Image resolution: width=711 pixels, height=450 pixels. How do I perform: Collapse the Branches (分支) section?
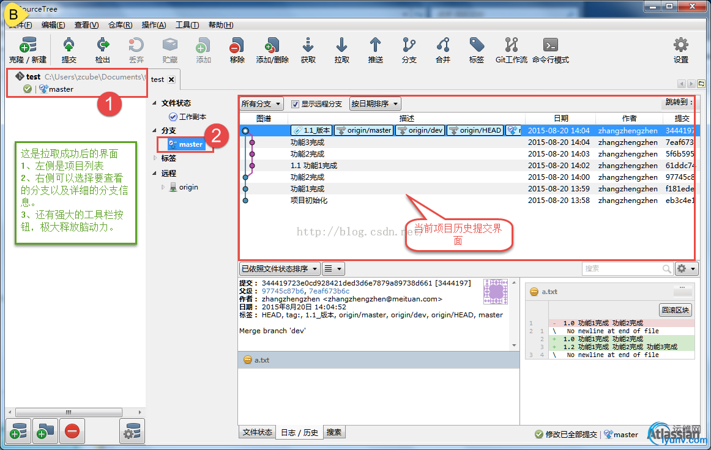154,130
